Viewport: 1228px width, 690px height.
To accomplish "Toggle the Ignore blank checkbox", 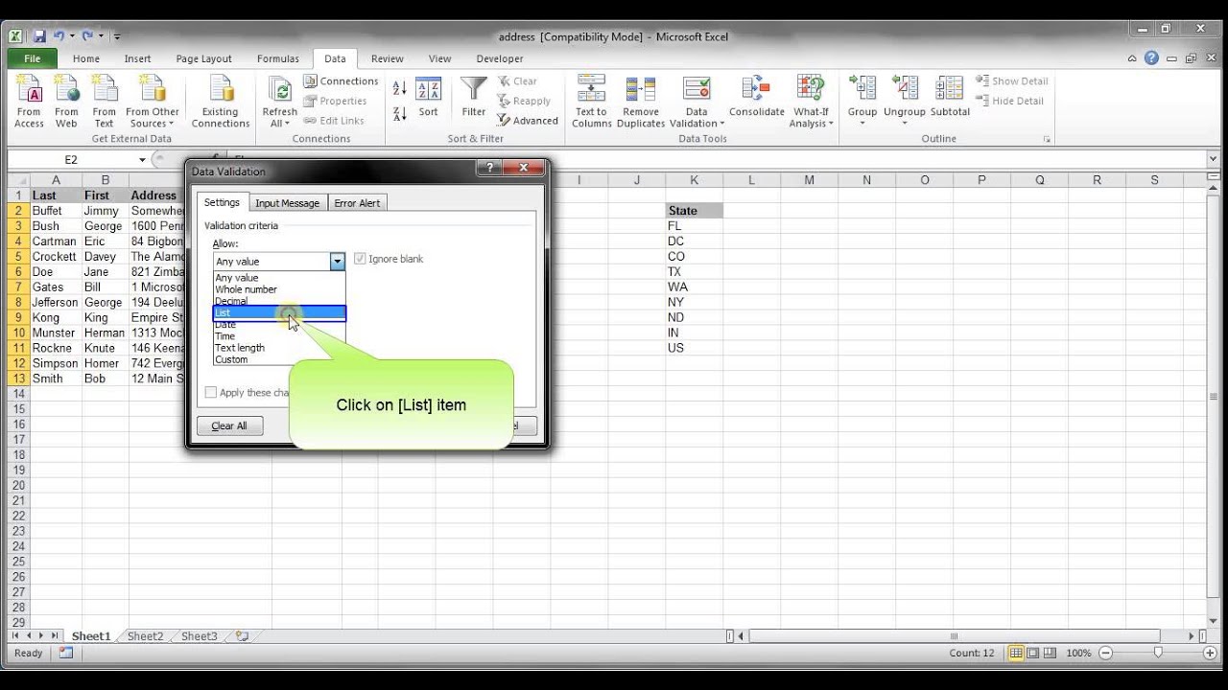I will (x=361, y=259).
